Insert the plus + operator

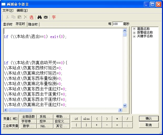tap(97, 125)
